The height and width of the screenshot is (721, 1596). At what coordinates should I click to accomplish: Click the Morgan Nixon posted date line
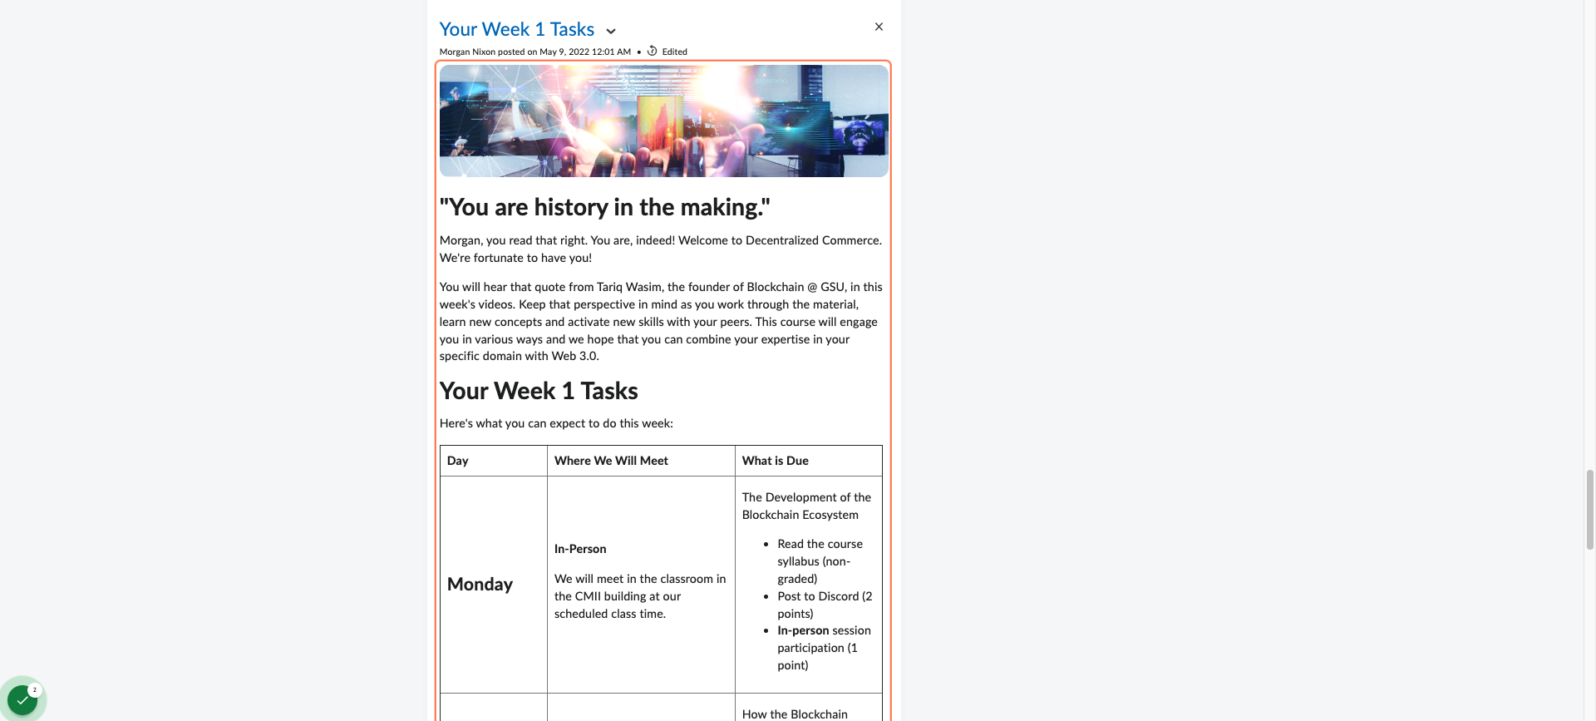point(535,52)
